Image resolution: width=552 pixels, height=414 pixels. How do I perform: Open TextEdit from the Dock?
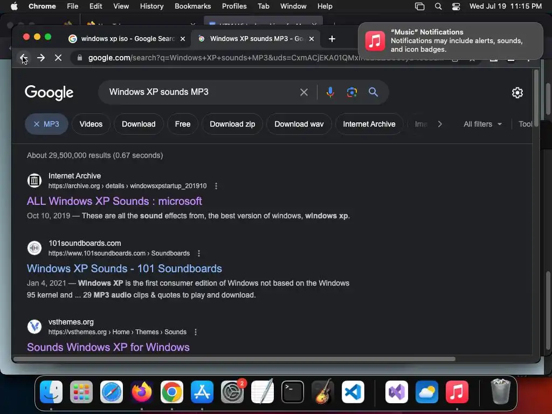pyautogui.click(x=263, y=392)
